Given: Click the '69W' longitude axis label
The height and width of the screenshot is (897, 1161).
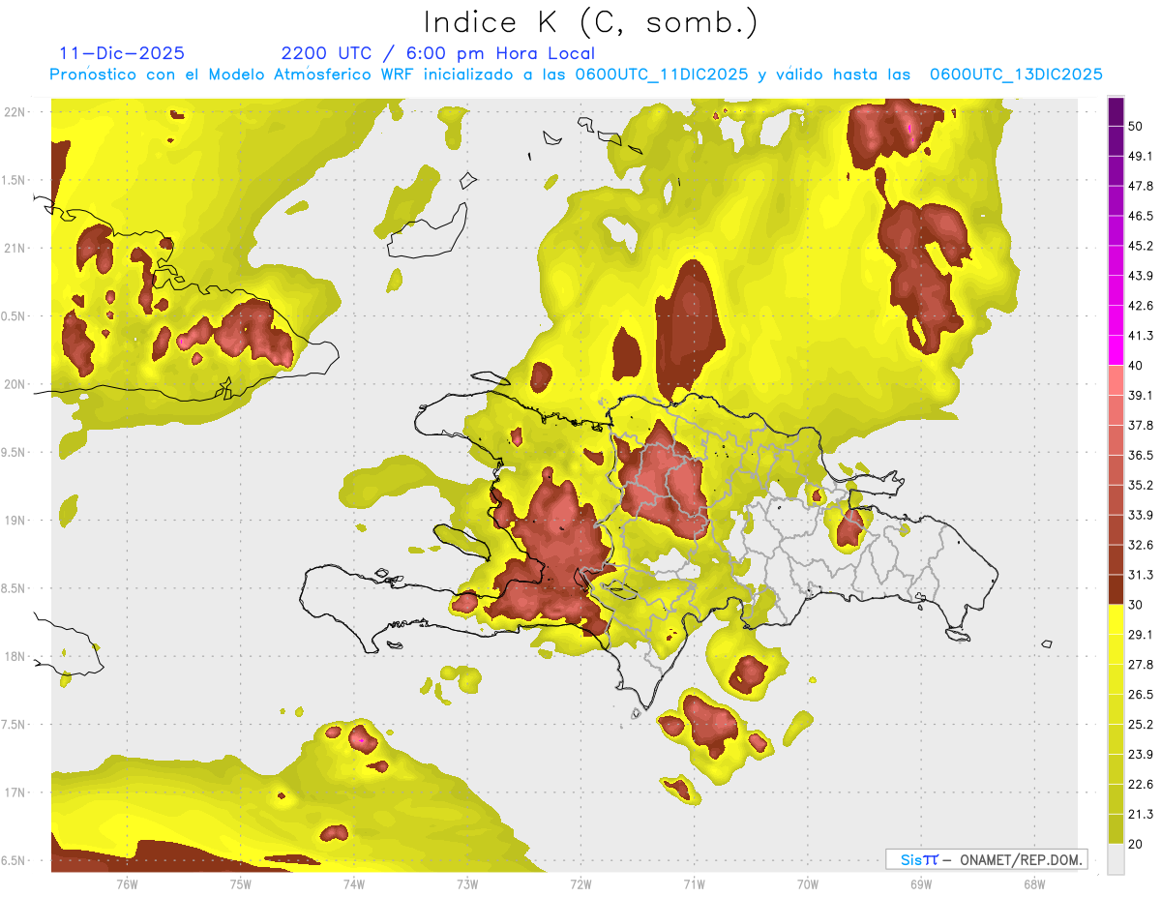Looking at the screenshot, I should click(x=920, y=883).
